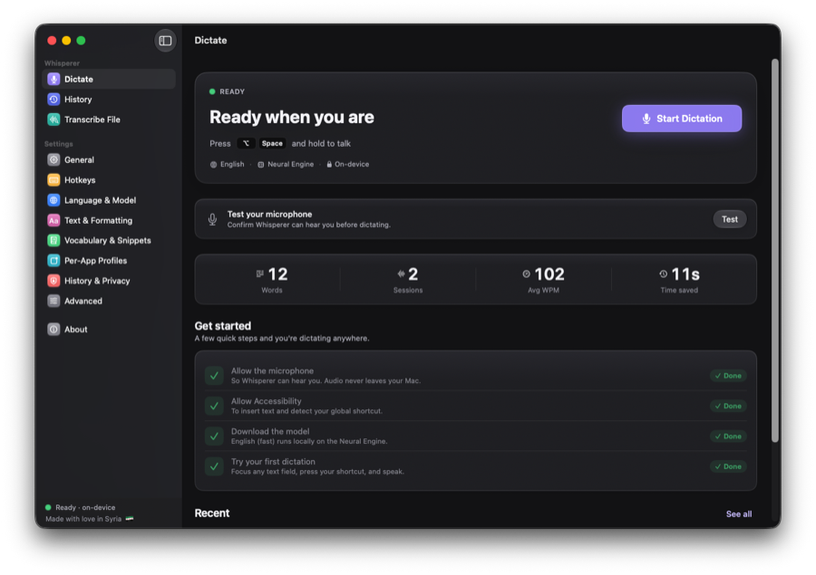
Task: Click Done badge for Download the model
Action: point(728,436)
